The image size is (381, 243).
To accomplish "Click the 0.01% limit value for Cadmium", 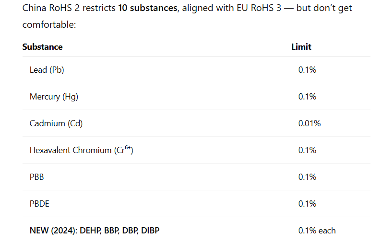I will [310, 123].
